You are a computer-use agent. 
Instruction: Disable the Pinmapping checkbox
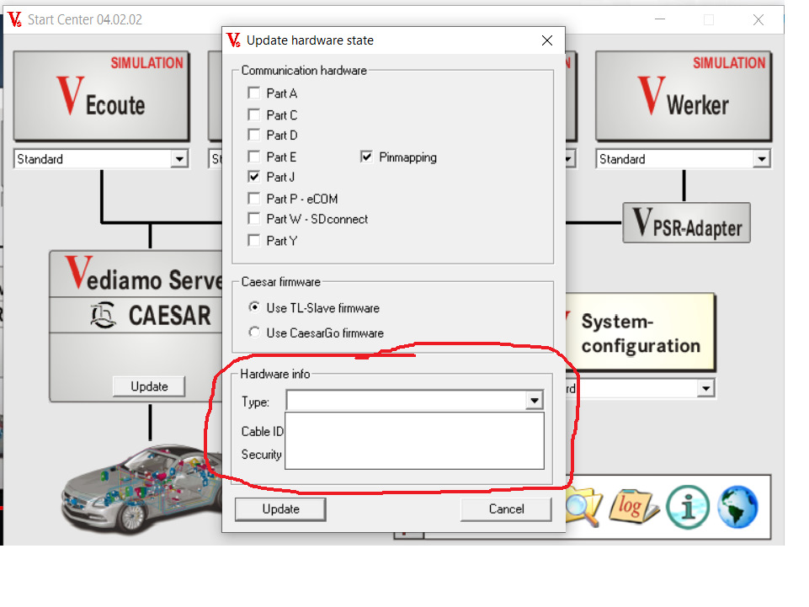click(x=366, y=157)
